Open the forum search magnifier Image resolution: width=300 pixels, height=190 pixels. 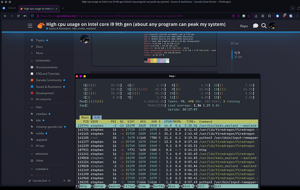pyautogui.click(x=264, y=26)
